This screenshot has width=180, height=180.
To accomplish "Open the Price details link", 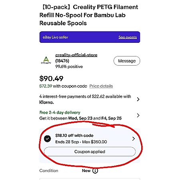I will (101, 86).
